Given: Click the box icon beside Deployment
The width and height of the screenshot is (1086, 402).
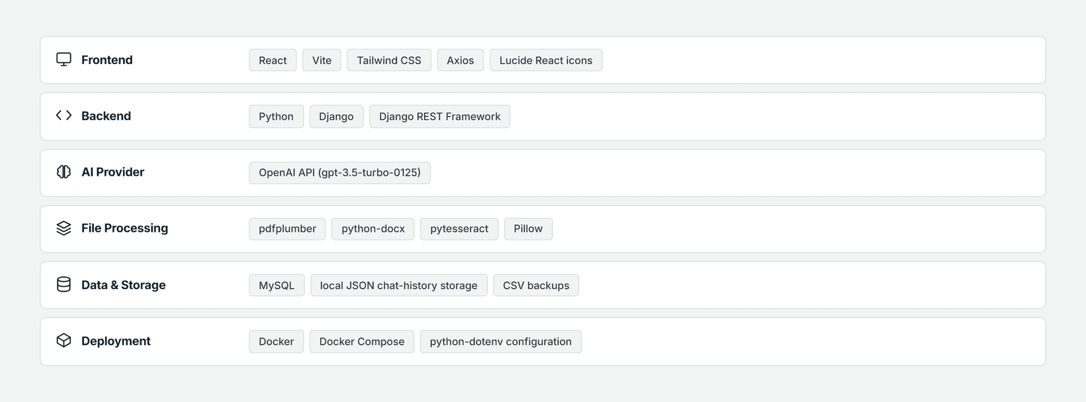Looking at the screenshot, I should click(x=64, y=341).
